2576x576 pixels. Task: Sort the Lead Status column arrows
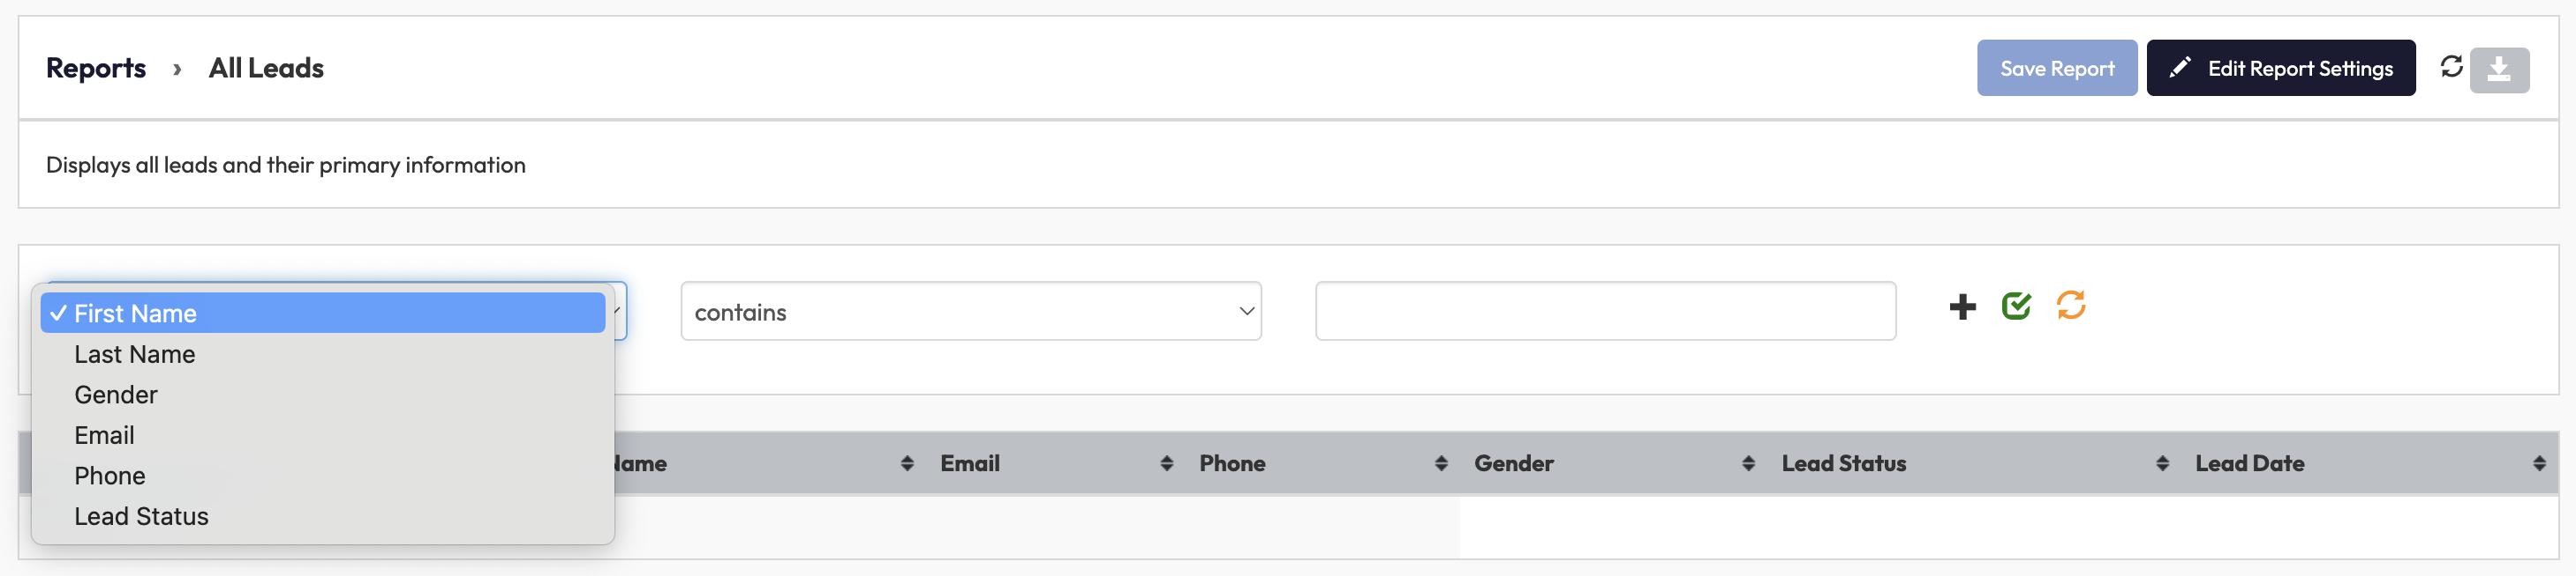tap(2162, 463)
